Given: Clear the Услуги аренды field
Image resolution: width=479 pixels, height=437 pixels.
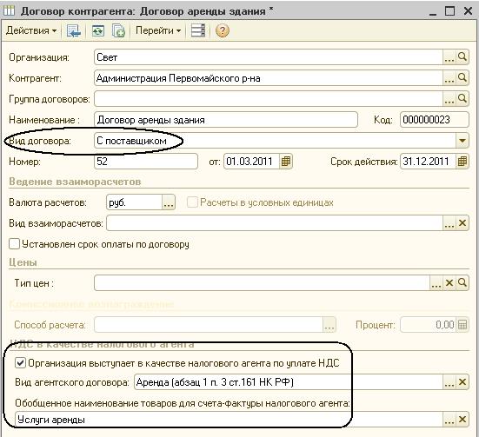Looking at the screenshot, I should [x=462, y=420].
